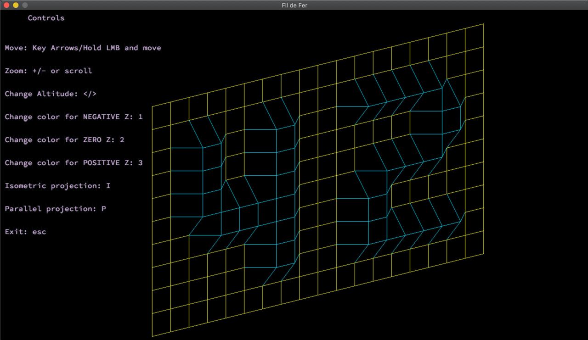Click the 'Exit: esc' line
The width and height of the screenshot is (588, 340).
pos(26,231)
